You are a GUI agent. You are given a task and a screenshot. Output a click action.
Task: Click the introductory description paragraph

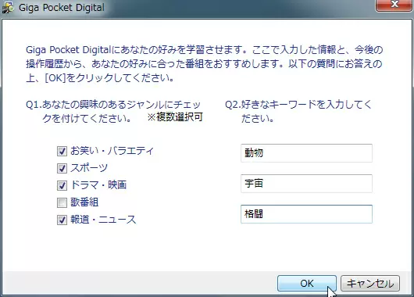coord(205,63)
